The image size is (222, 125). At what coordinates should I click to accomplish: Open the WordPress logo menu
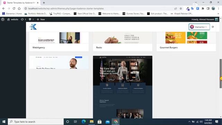point(3,19)
